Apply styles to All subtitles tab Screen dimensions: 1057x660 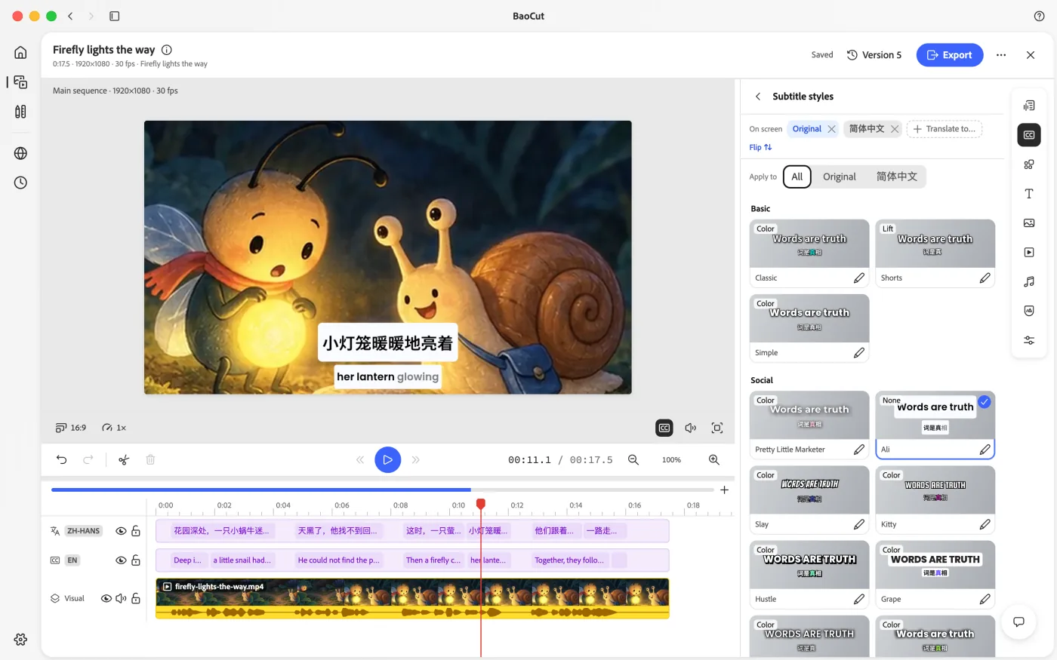[797, 177]
